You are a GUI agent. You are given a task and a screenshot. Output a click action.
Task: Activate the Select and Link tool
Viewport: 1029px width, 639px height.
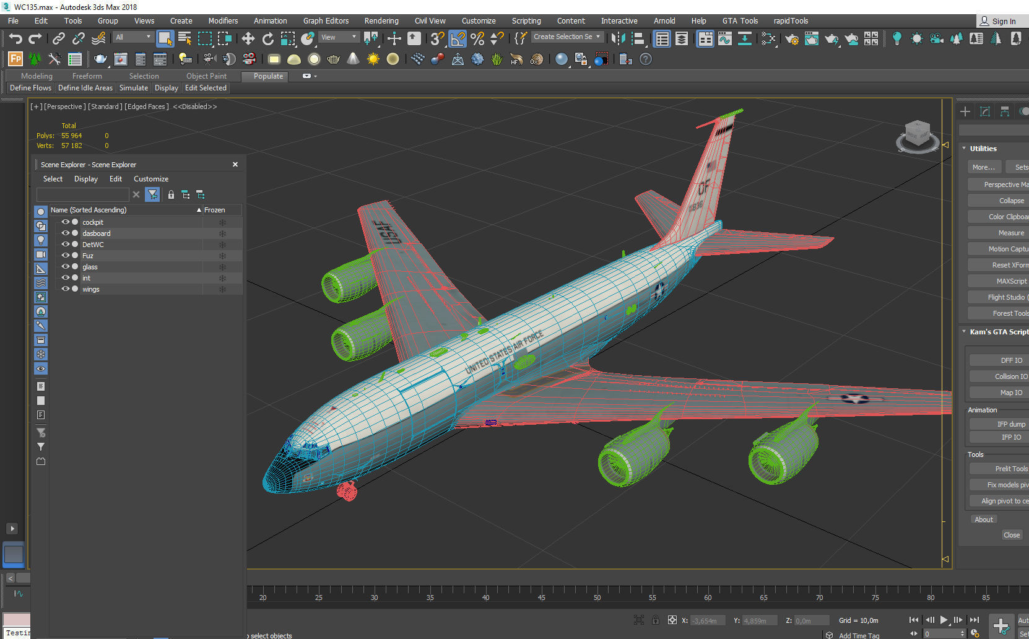(x=58, y=39)
